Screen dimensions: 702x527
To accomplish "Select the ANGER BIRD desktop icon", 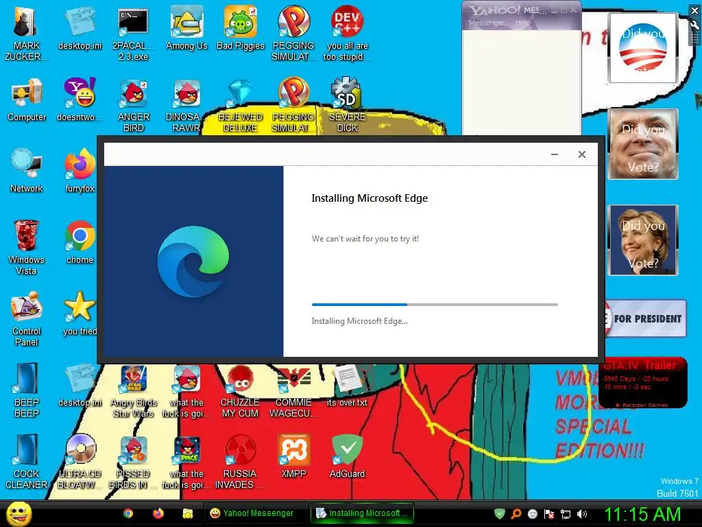I will [x=133, y=105].
